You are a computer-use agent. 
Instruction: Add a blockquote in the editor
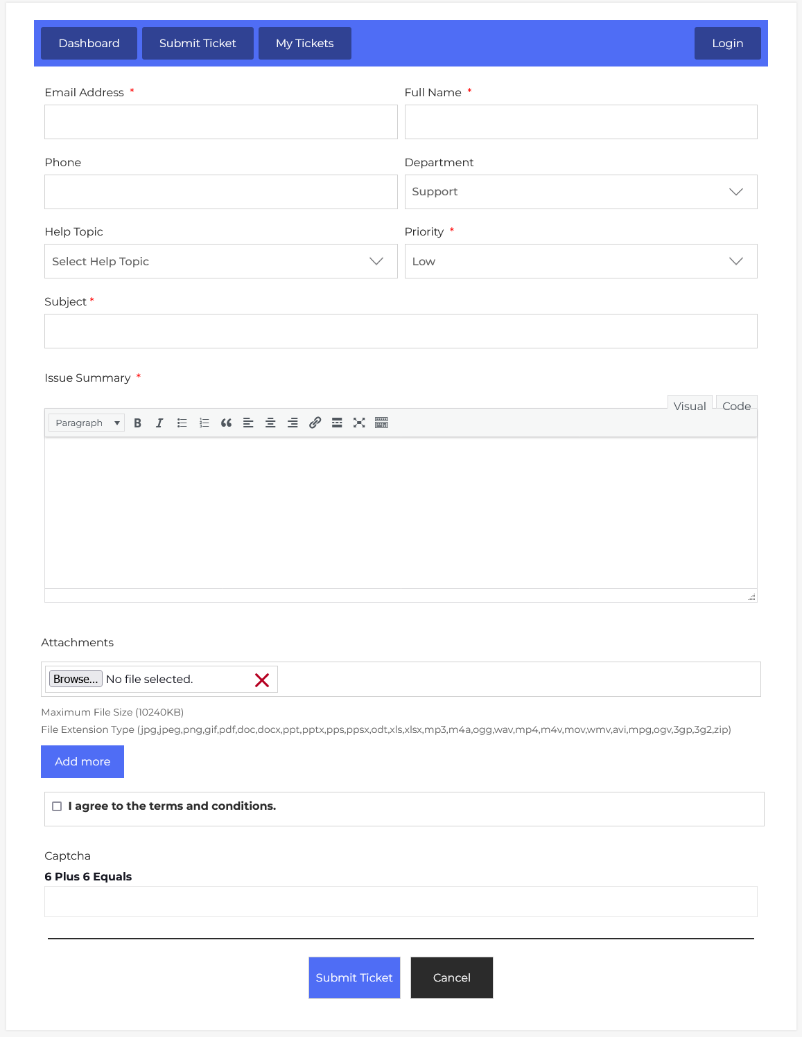[226, 423]
